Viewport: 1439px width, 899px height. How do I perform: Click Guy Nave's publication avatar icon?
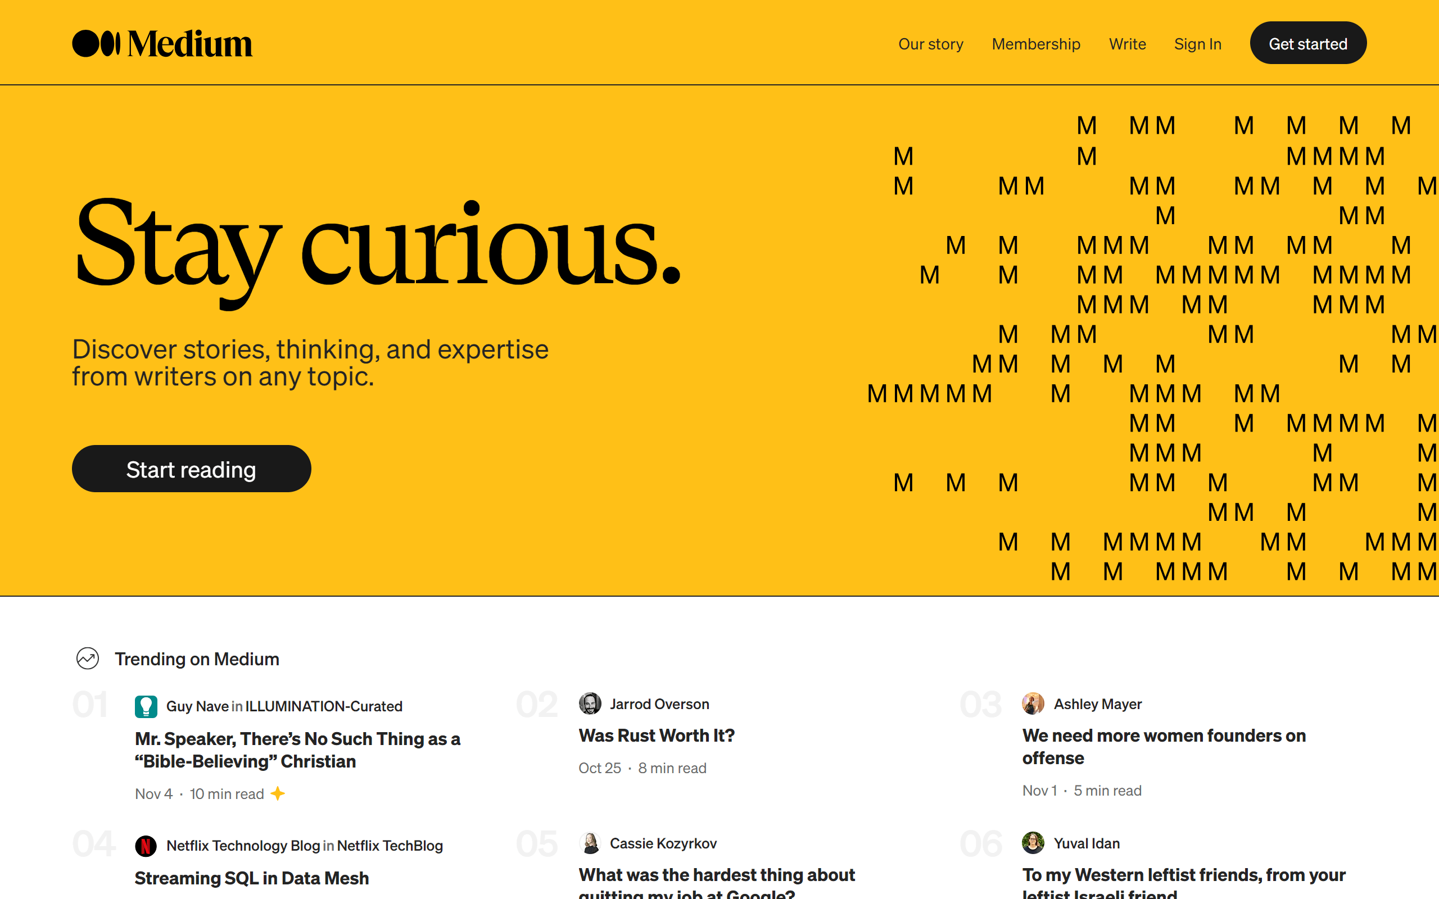pos(145,706)
